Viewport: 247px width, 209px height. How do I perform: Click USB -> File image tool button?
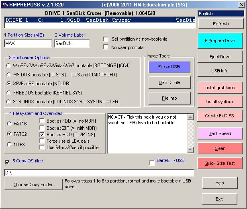pyautogui.click(x=169, y=82)
